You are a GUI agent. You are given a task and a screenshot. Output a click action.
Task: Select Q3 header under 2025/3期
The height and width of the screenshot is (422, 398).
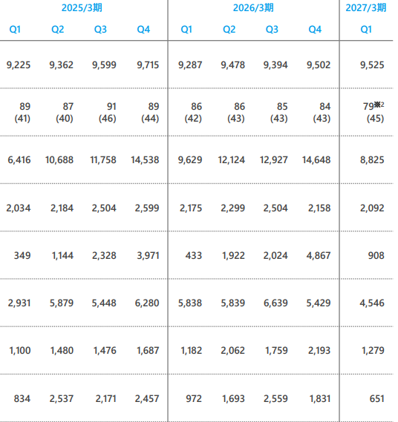click(x=100, y=30)
